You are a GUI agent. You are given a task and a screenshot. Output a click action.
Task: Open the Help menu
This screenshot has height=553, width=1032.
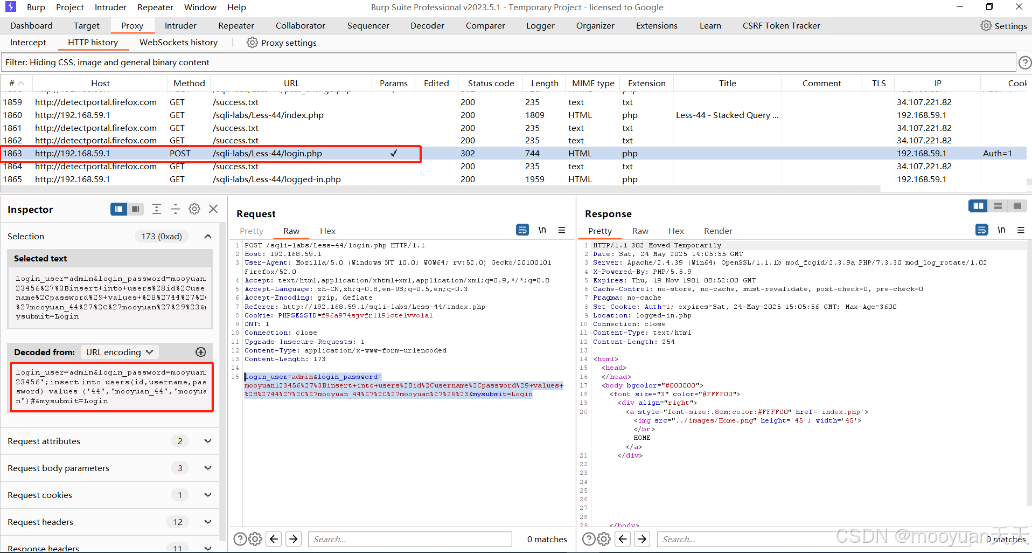coord(236,7)
